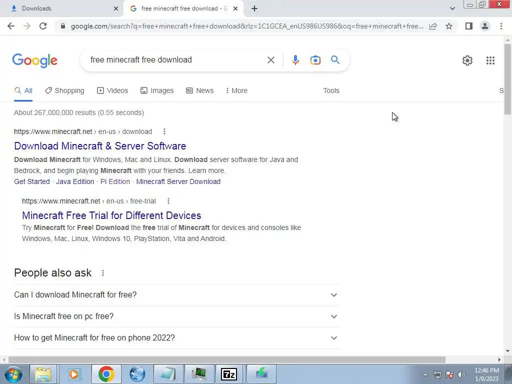Open the Minecraft Server Download sitelink
Screen dimensions: 512x384
tap(178, 181)
